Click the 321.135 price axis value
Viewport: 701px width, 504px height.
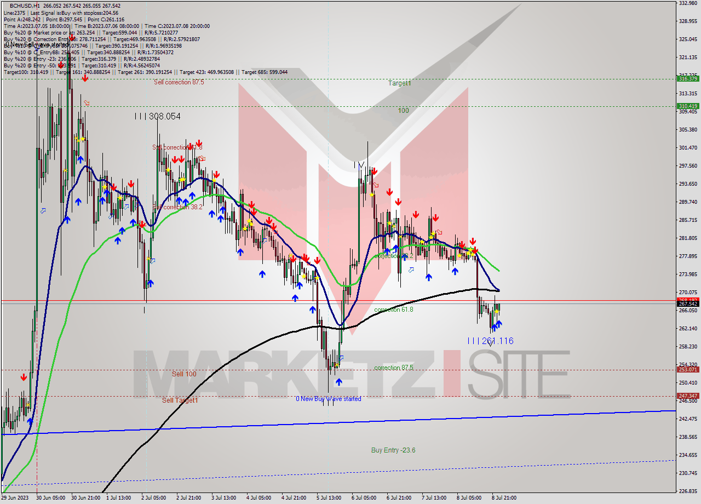pyautogui.click(x=688, y=58)
